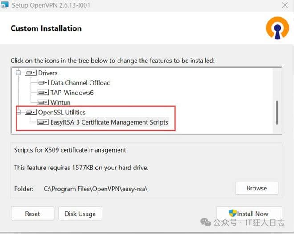Open the Drivers feature install-state icon
The width and height of the screenshot is (294, 234).
(31, 73)
